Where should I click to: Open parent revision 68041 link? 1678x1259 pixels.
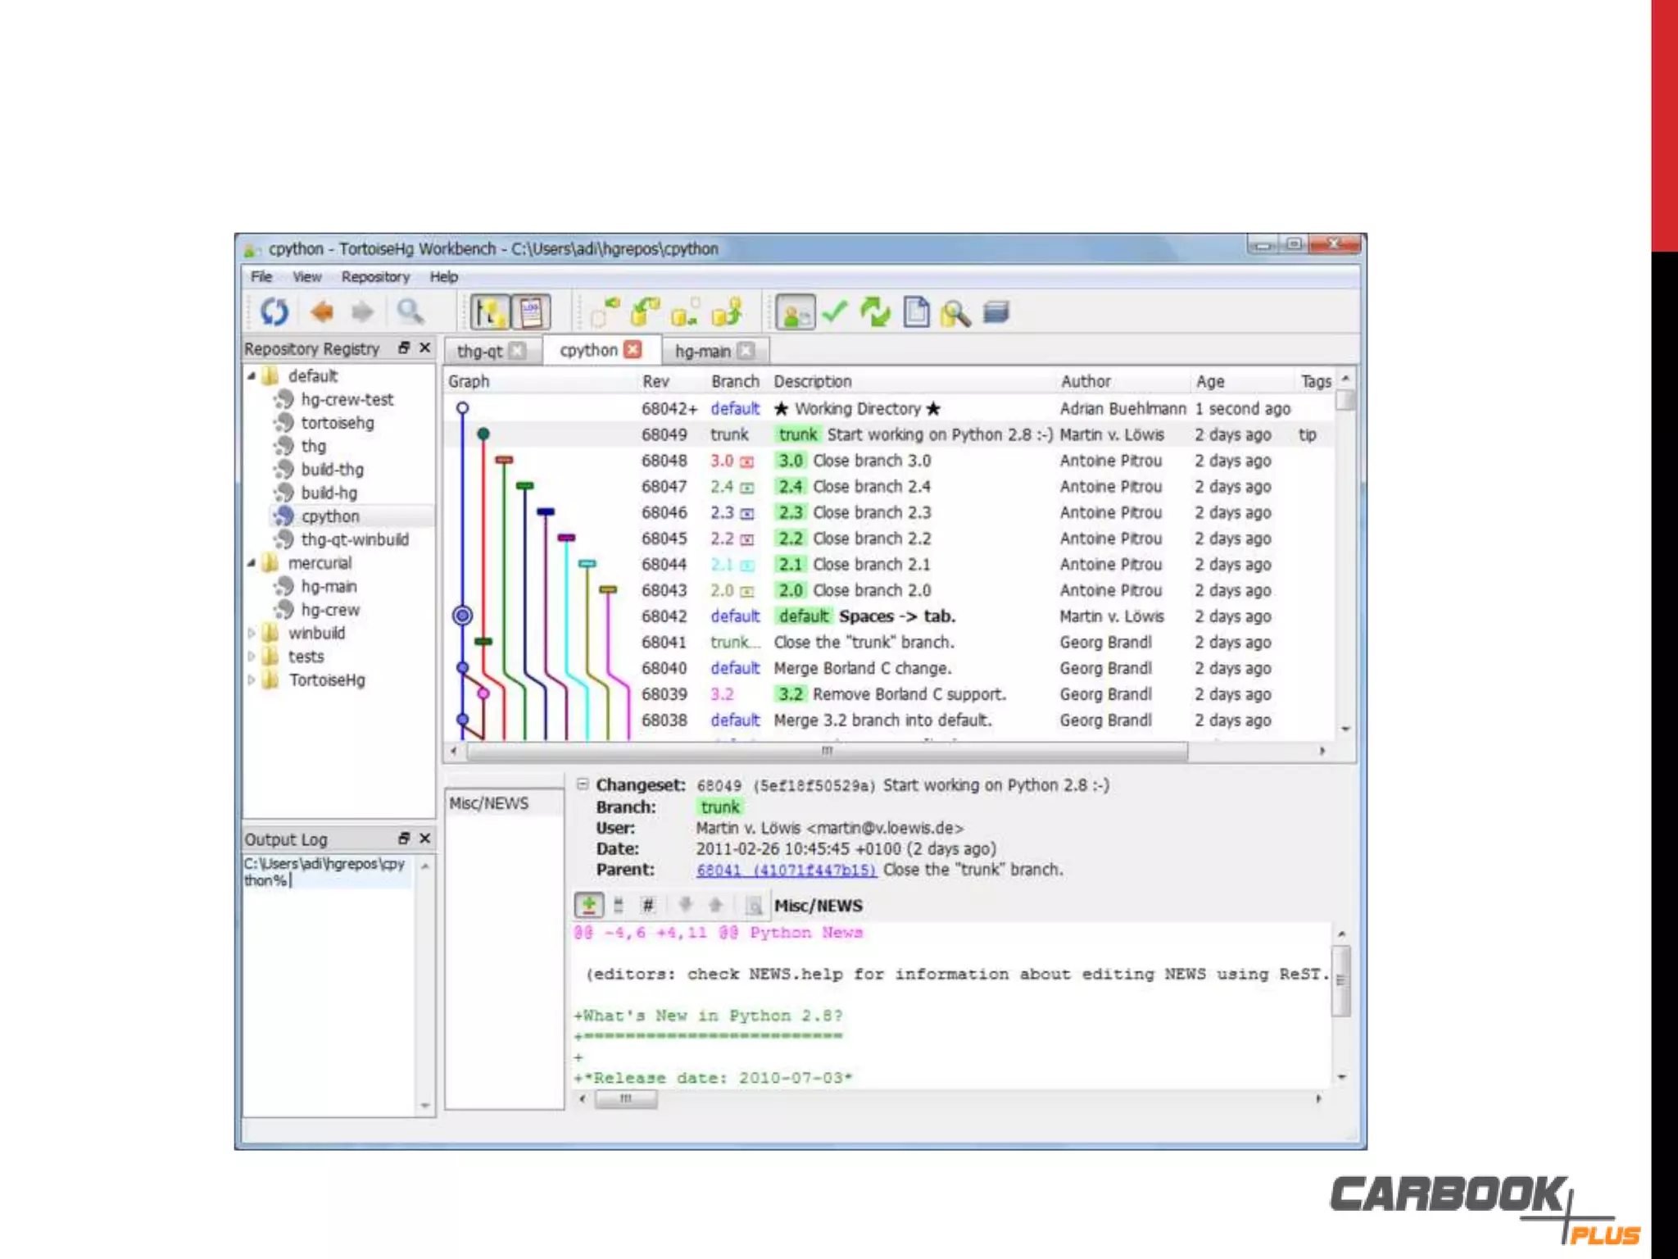[786, 870]
